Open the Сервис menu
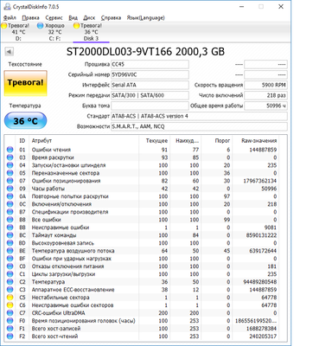The image size is (332, 346). pyautogui.click(x=54, y=17)
